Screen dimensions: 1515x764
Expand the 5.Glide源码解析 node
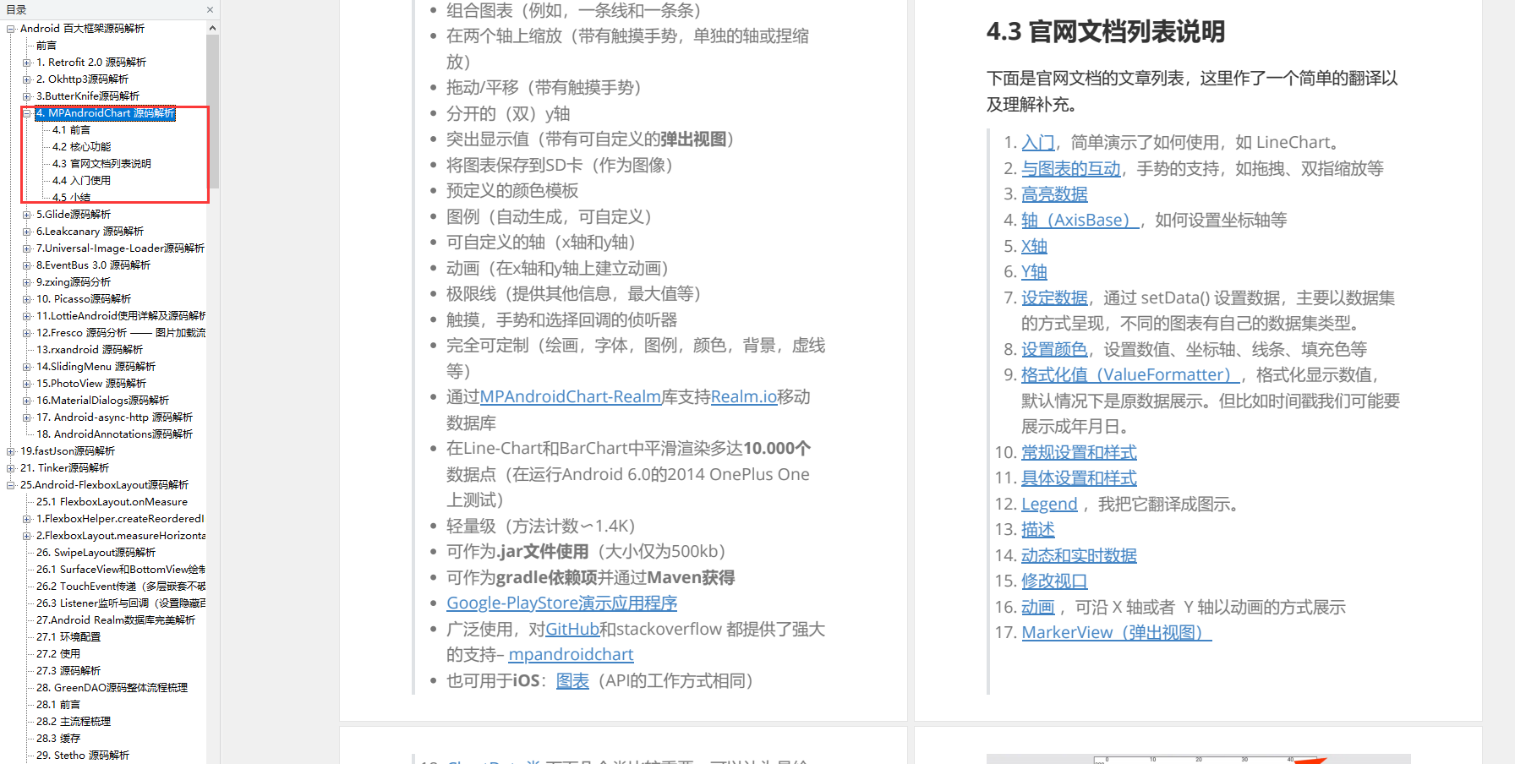click(27, 215)
